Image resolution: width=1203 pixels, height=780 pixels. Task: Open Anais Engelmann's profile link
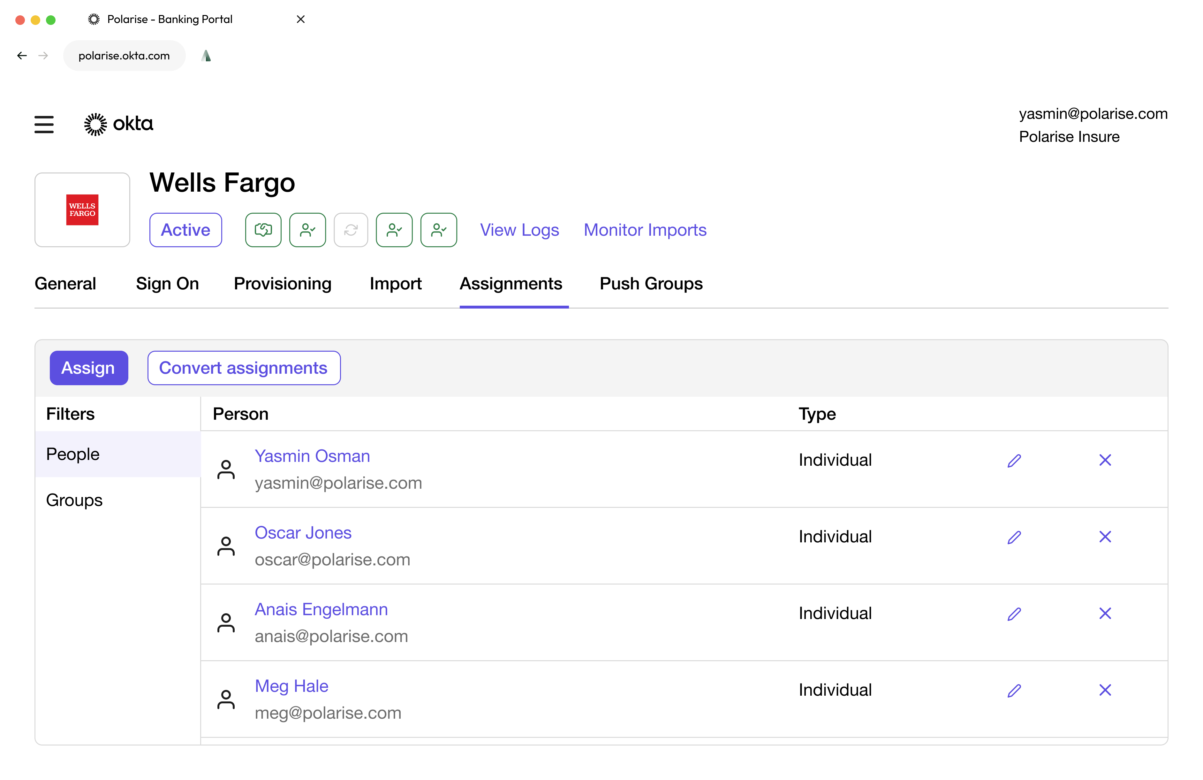(321, 609)
